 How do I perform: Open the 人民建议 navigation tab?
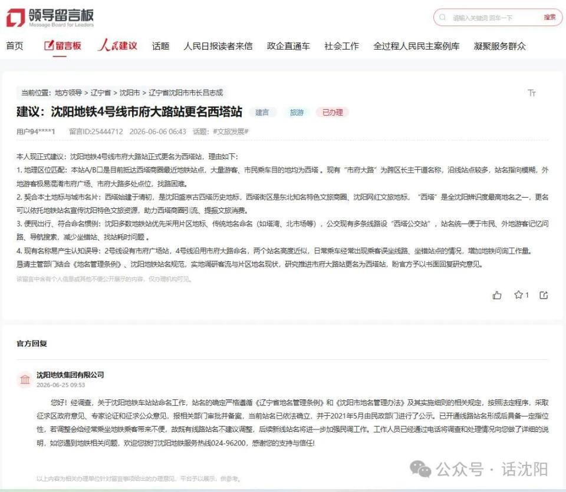pos(117,45)
